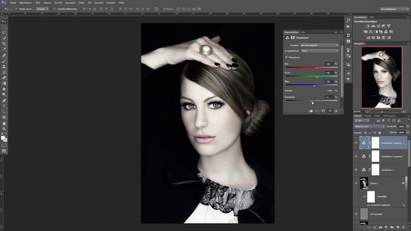Open the Eigenschaften panel flyout menu
The height and width of the screenshot is (231, 411).
tap(341, 32)
